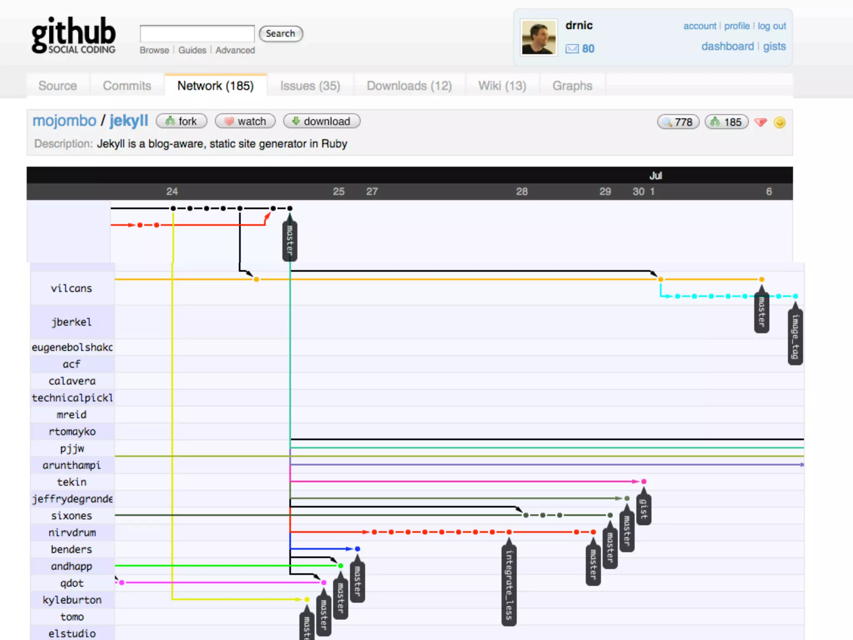
Task: Open the Graphs tab
Action: (x=572, y=86)
